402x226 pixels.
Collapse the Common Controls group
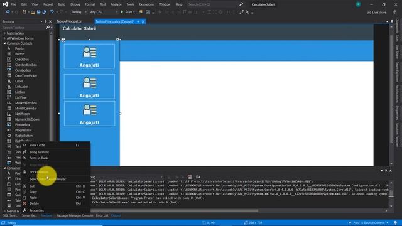point(4,43)
